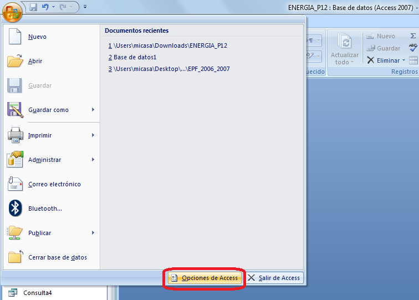Open the Undo history dropdown arrow
This screenshot has width=419, height=300.
pos(53,7)
